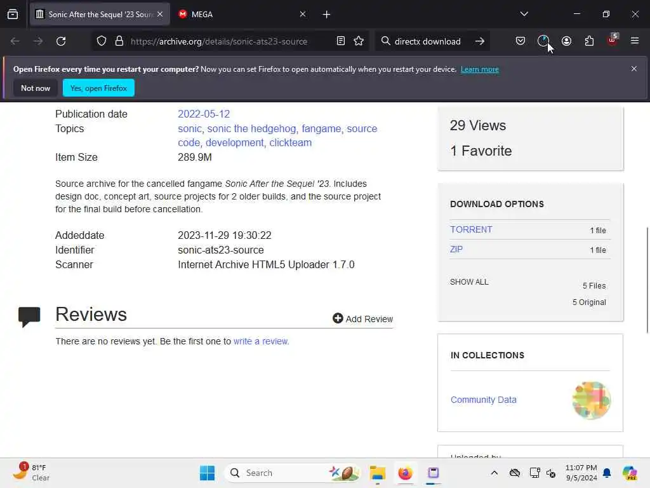Switch to the MEGA tab
The height and width of the screenshot is (488, 650).
242,14
